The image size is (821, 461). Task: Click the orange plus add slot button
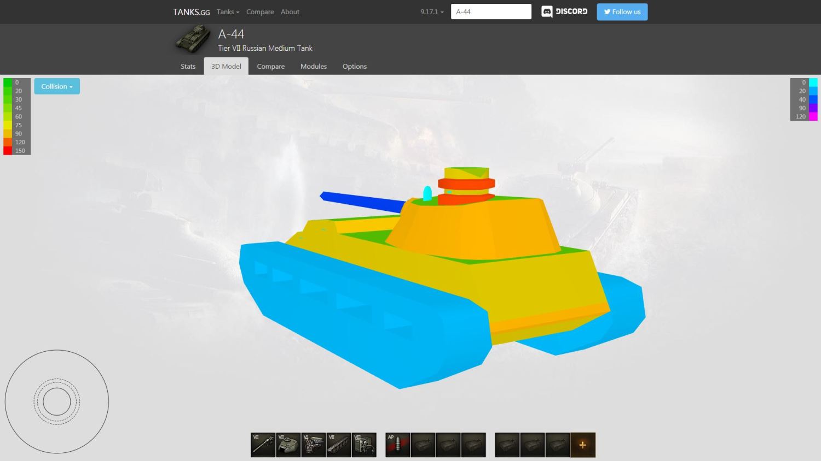point(582,445)
